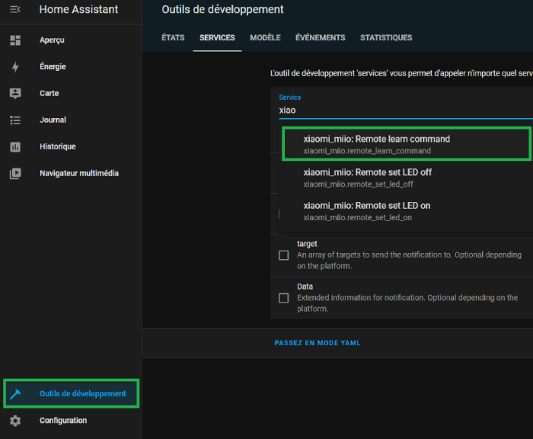Screen dimensions: 533x439
Task: Click Passez en mode YAML
Action: click(x=318, y=343)
